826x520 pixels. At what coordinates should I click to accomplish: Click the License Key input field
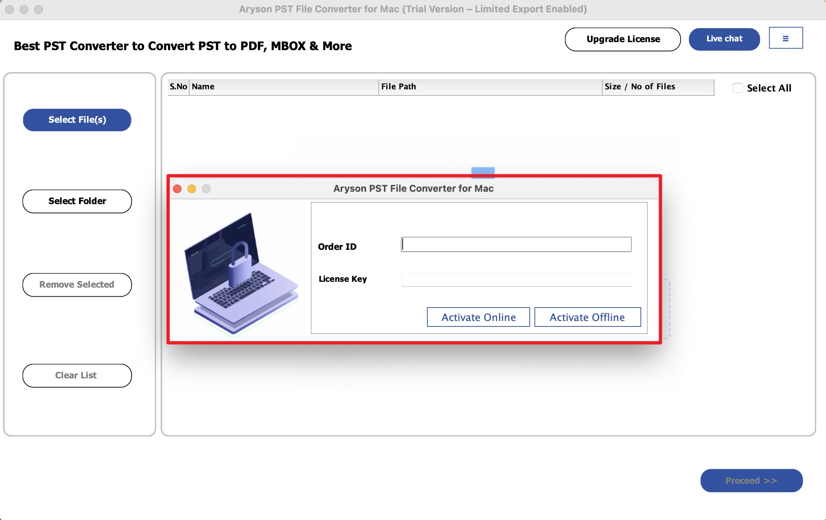[517, 279]
